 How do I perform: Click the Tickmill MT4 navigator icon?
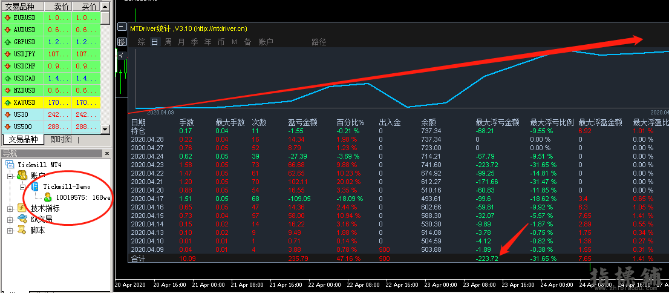(10, 165)
